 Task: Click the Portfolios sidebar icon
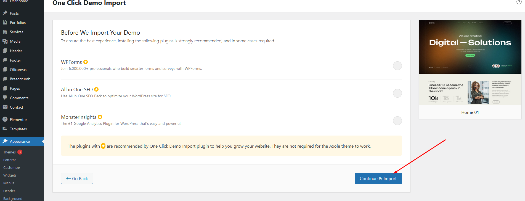(x=5, y=22)
